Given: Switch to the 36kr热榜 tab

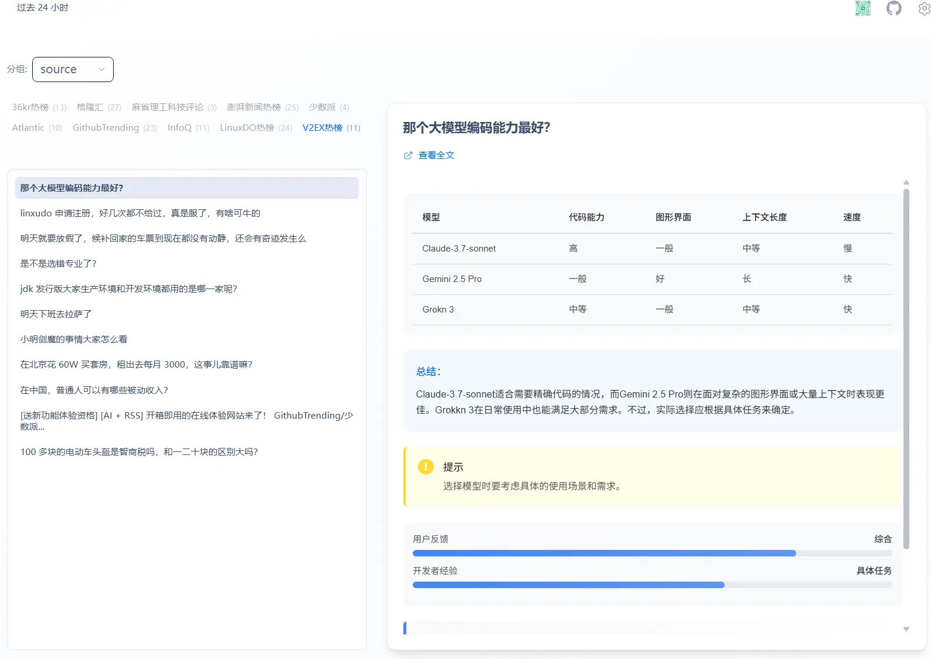Looking at the screenshot, I should [39, 107].
